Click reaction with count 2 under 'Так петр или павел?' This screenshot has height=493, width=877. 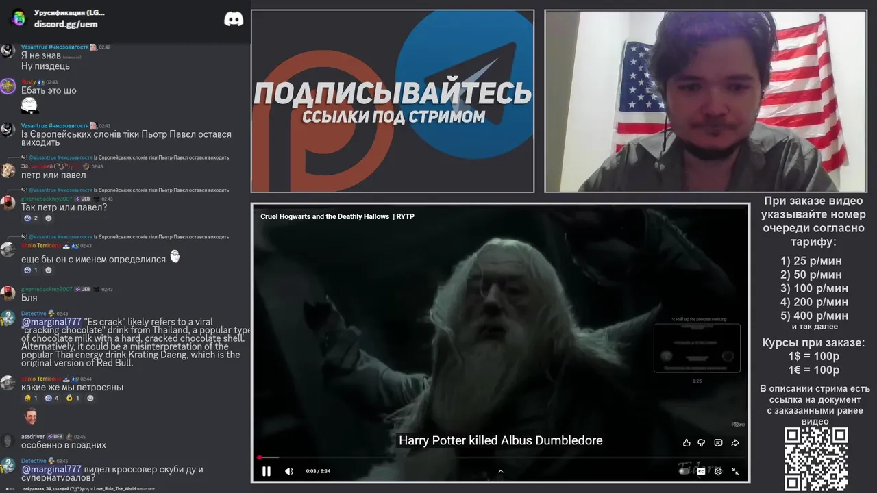31,218
